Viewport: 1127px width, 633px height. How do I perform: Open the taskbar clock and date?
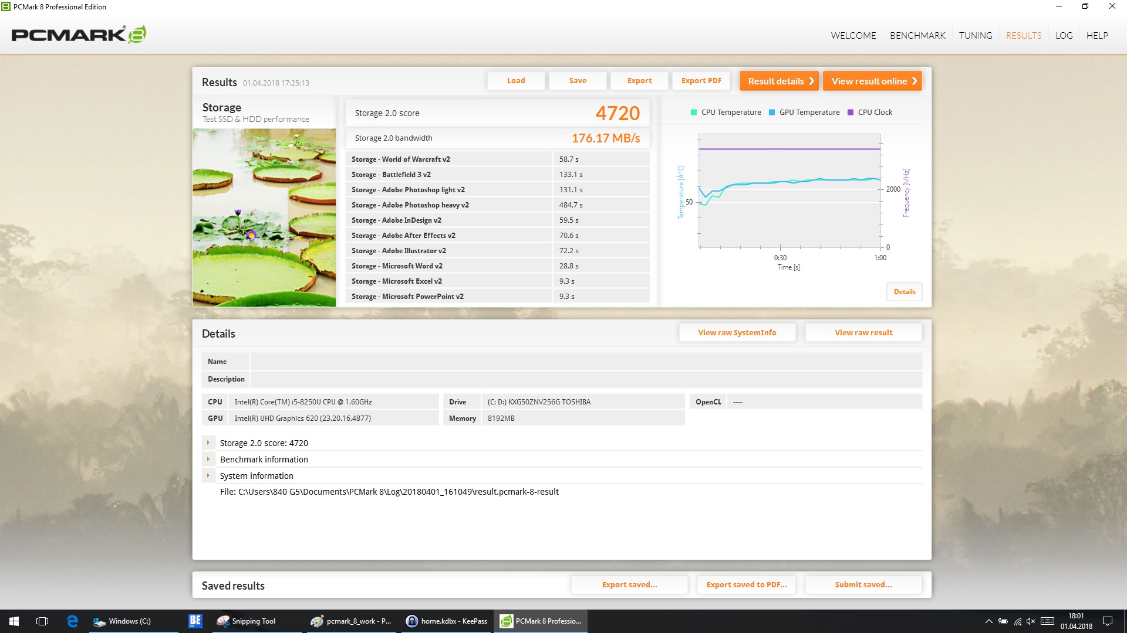[x=1076, y=621]
